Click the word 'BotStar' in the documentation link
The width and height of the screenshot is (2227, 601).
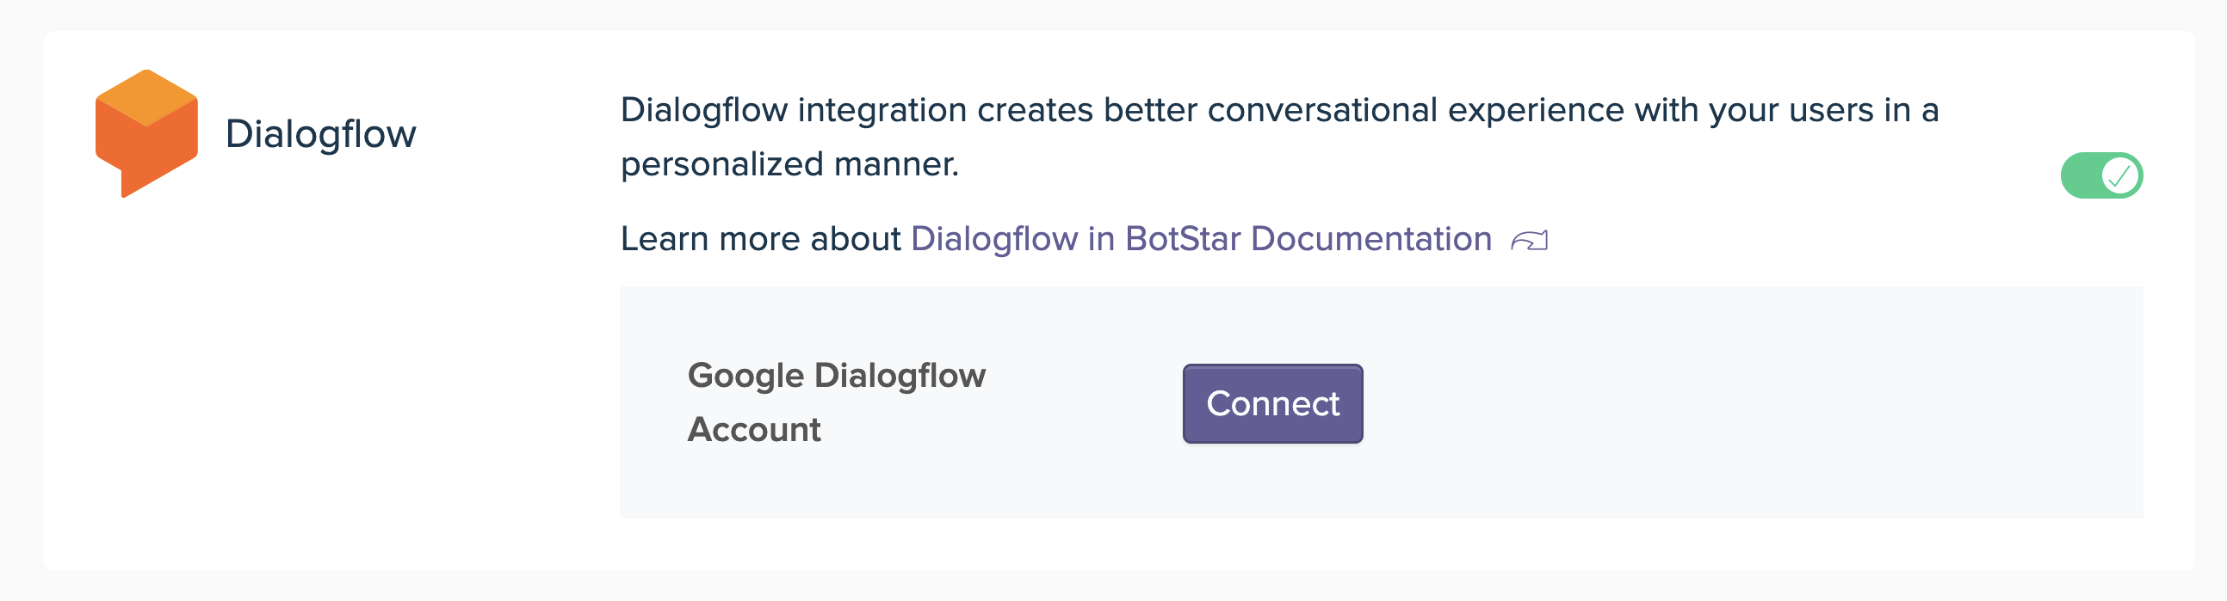coord(1183,238)
